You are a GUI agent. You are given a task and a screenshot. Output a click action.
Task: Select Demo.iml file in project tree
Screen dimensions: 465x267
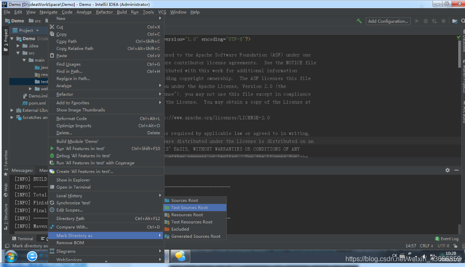35,96
